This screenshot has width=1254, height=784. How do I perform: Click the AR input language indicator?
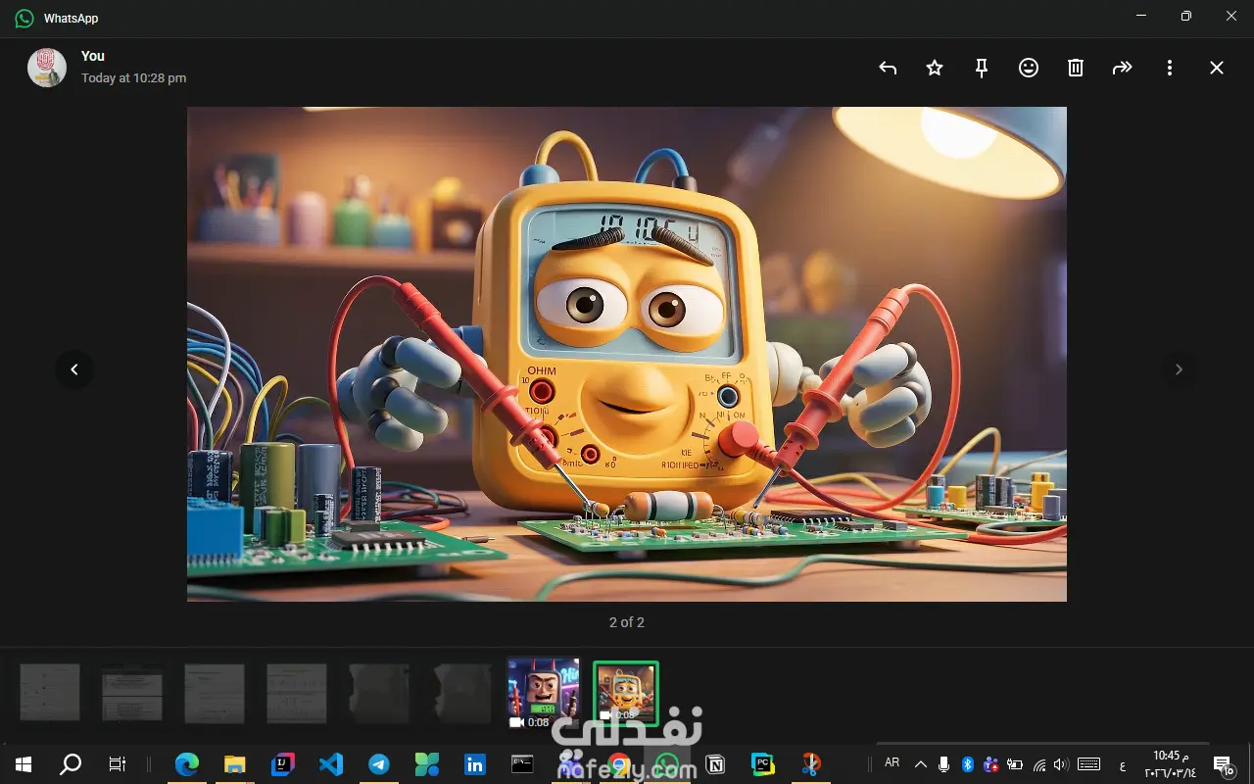[892, 763]
